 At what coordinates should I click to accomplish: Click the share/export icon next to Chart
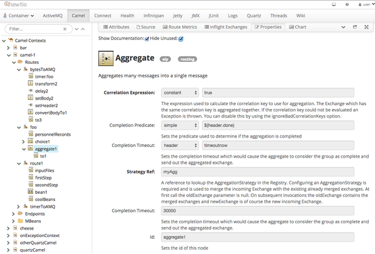[x=355, y=27]
